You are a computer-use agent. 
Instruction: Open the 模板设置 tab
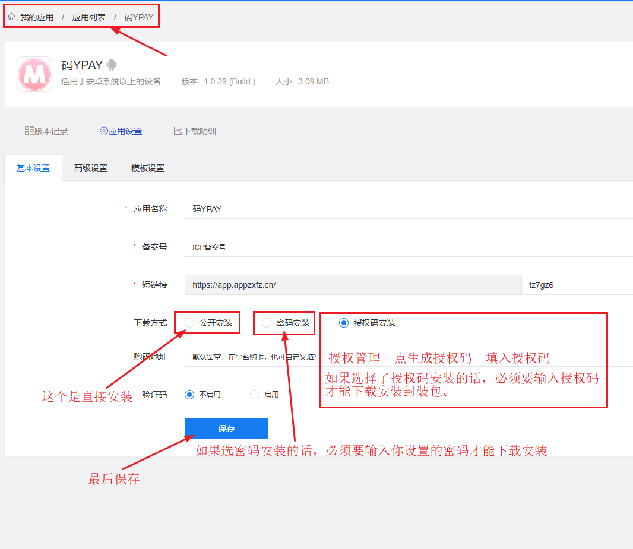[148, 168]
